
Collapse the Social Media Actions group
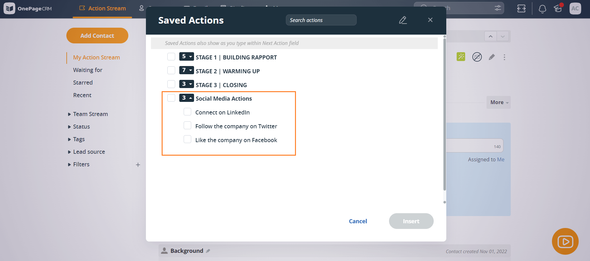click(190, 98)
